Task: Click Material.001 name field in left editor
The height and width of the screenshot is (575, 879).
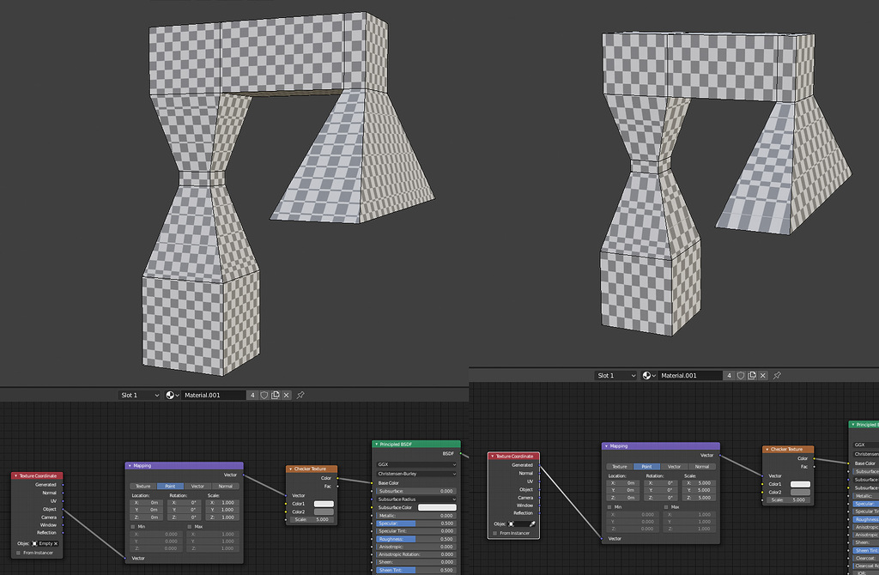Action: point(213,395)
